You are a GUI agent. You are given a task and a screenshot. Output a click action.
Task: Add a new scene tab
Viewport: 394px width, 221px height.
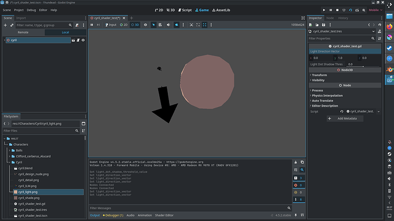pos(131,18)
